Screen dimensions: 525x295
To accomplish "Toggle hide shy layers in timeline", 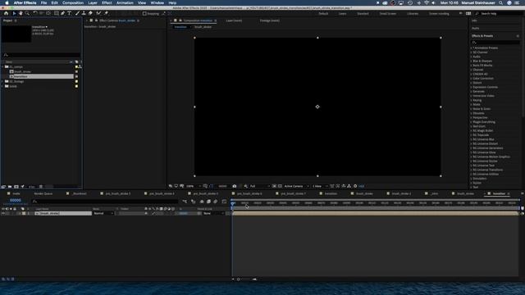I will click(202, 202).
